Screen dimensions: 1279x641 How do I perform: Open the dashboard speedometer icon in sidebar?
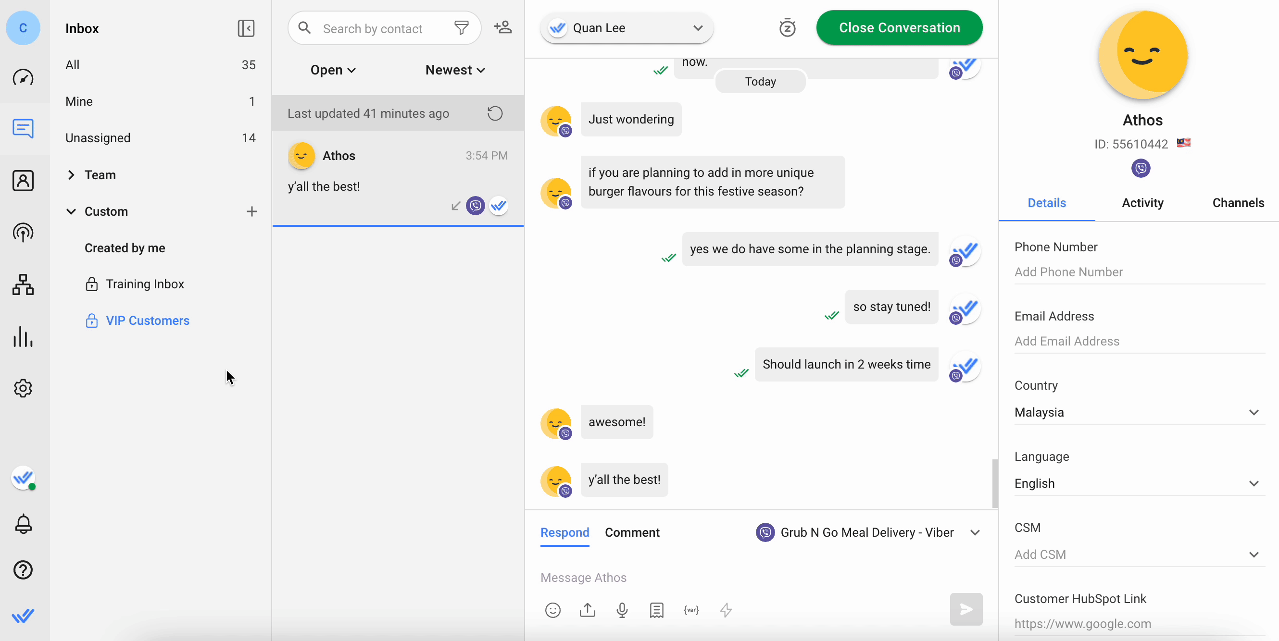(x=23, y=77)
